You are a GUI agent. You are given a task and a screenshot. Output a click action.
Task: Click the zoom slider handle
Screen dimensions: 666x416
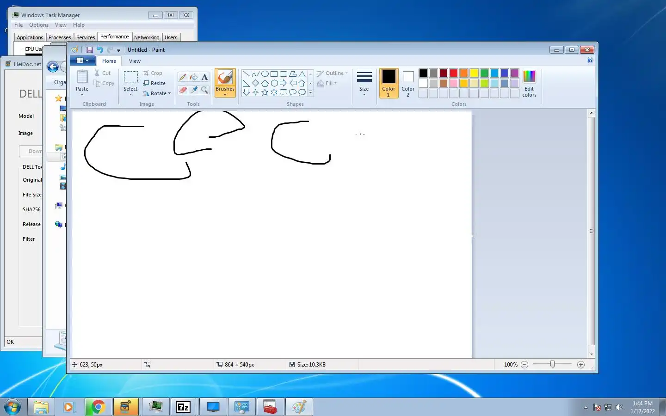(552, 365)
